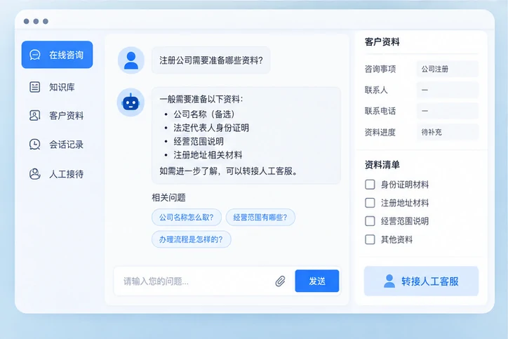This screenshot has width=508, height=339.
Task: Click the 会话记录 clock bubble icon
Action: click(x=34, y=144)
